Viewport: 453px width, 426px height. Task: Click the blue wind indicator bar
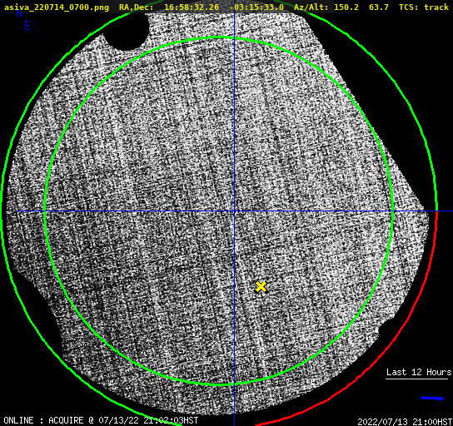[x=432, y=399]
